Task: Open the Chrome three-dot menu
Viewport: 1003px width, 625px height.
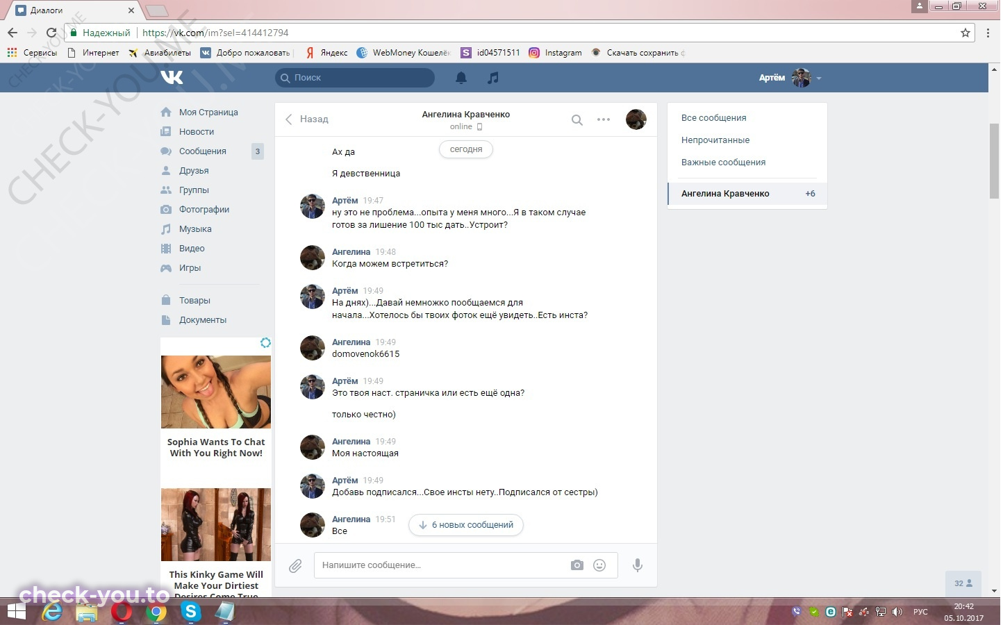Action: pos(988,33)
